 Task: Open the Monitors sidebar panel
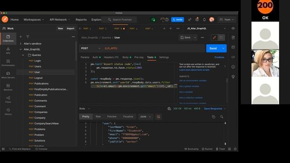(8, 87)
